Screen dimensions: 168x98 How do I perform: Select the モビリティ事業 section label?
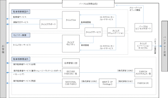pos(21,35)
